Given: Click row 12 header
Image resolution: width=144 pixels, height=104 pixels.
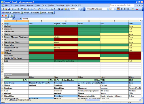Looking at the screenshot, I should pos(2,53).
